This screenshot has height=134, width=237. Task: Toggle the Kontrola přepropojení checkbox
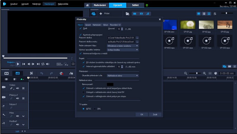(80, 35)
